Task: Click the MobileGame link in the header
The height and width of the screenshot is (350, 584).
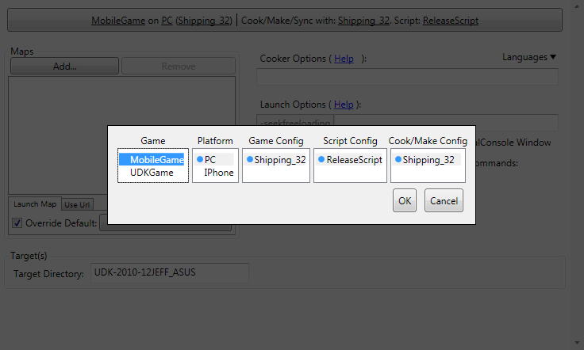Action: (x=118, y=21)
